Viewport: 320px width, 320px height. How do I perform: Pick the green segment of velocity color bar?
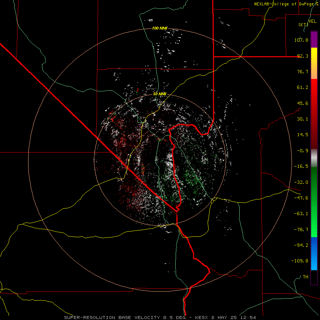(314, 202)
